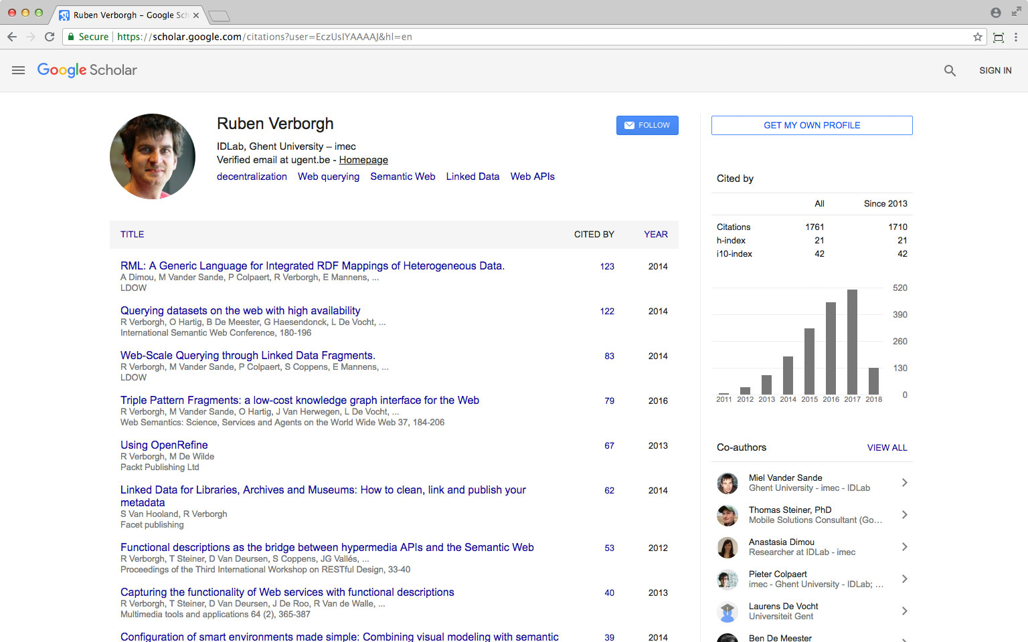1028x642 pixels.
Task: Open the RML Generic Language paper
Action: (313, 266)
